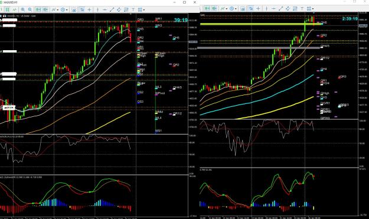This screenshot has height=219, width=369.
Task: Open shapes objects icon in right chart window
Action: [x=309, y=9]
